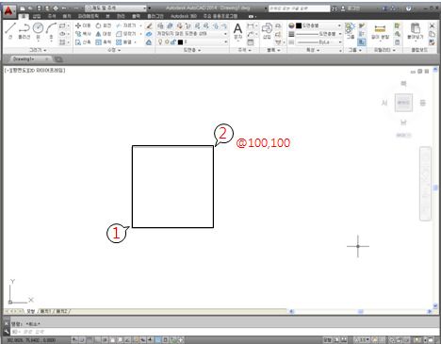Expand the Draw (그리기) panel
This screenshot has width=441, height=344.
38,50
